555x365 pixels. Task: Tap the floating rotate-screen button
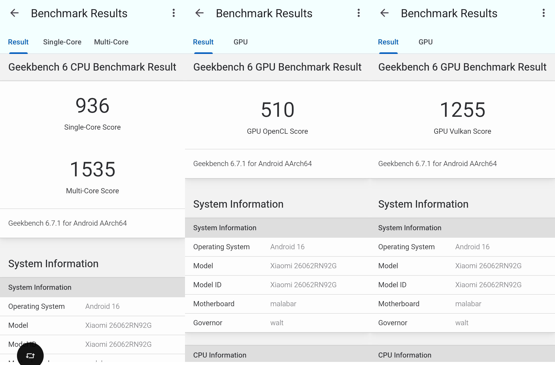pyautogui.click(x=30, y=355)
